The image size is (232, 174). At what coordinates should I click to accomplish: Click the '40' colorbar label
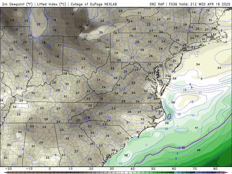point(133,169)
